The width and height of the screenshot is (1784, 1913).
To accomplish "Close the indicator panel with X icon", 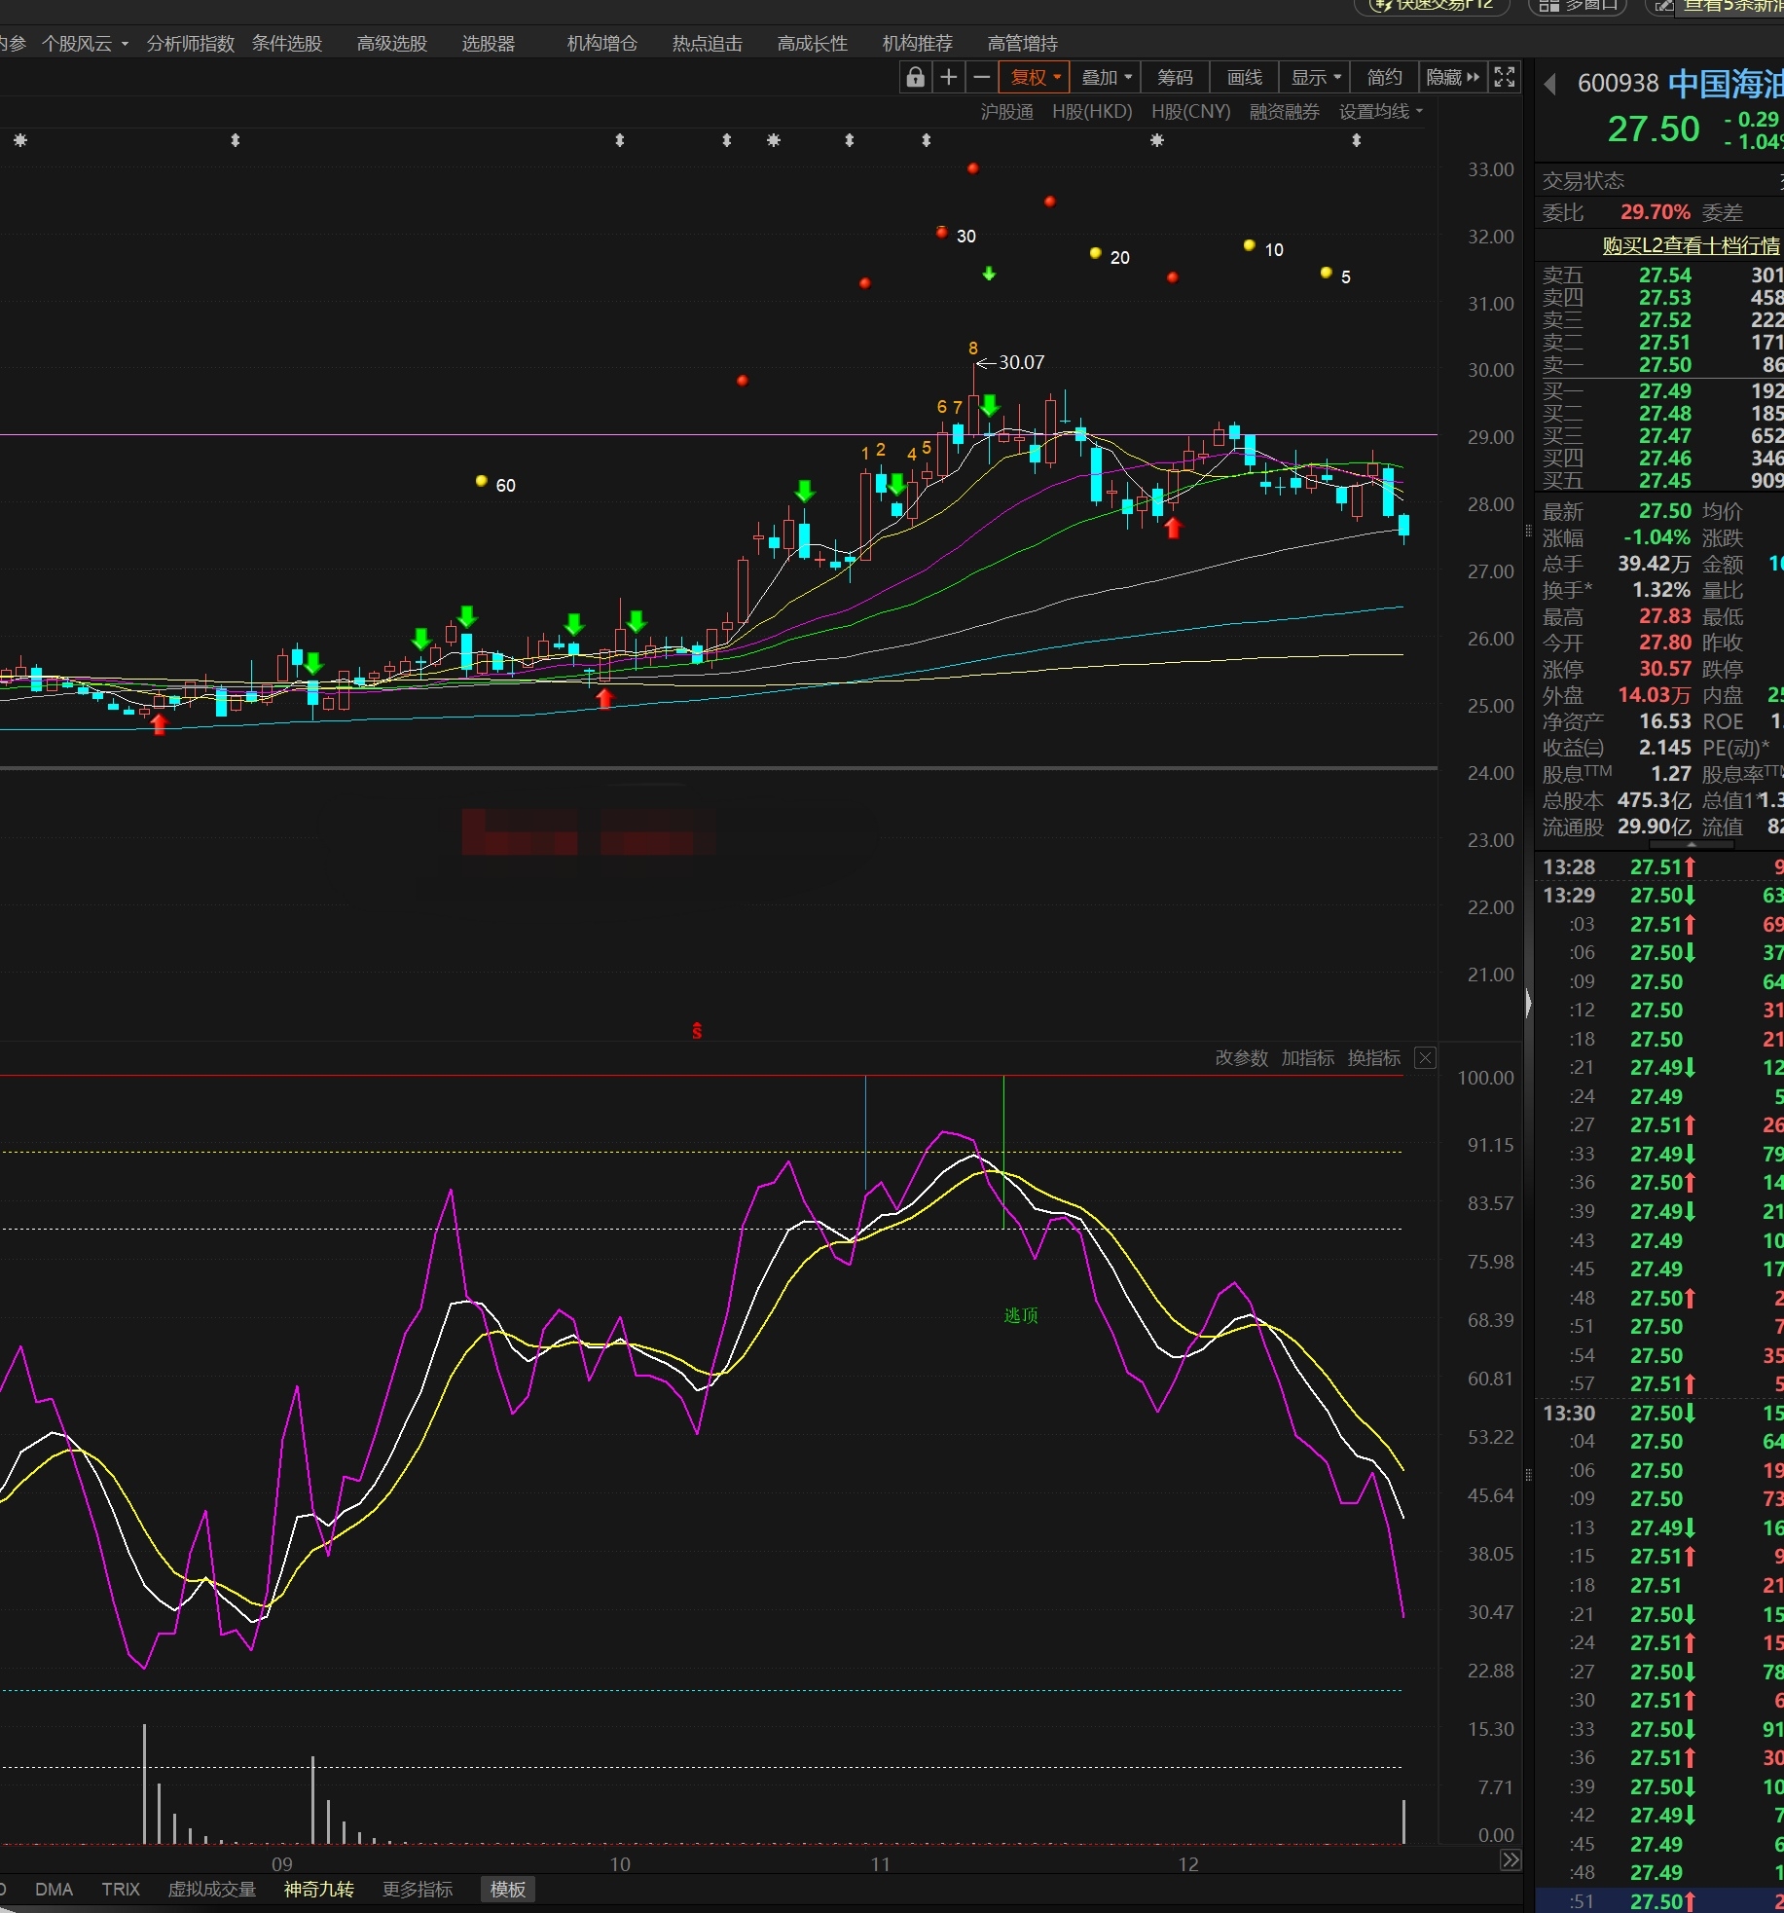I will click(x=1425, y=1058).
